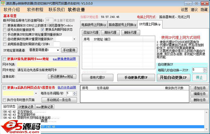This screenshot has height=134, width=210.
Task: Select IP代理上网换ip tab
Action: [x=150, y=24]
